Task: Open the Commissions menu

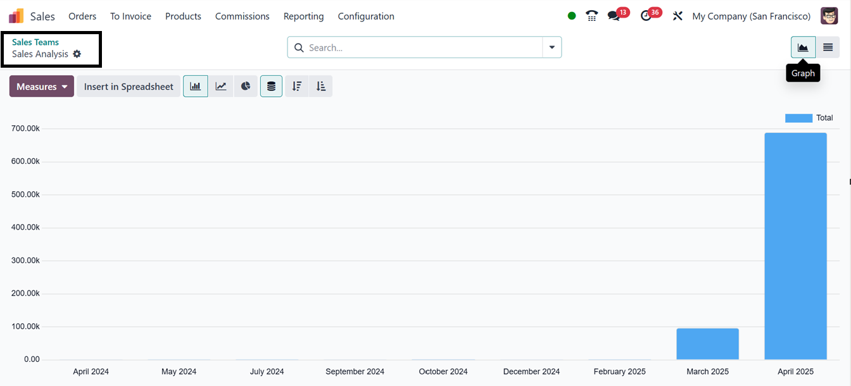Action: pos(242,16)
